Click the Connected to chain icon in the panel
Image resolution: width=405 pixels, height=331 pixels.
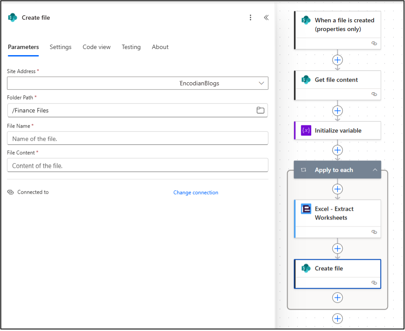tap(10, 192)
